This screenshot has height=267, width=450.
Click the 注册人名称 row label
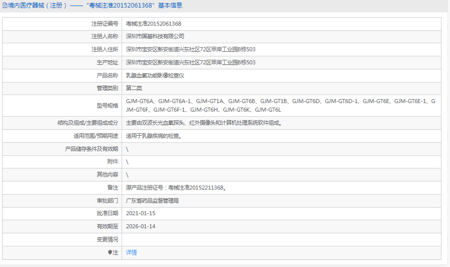tap(105, 36)
